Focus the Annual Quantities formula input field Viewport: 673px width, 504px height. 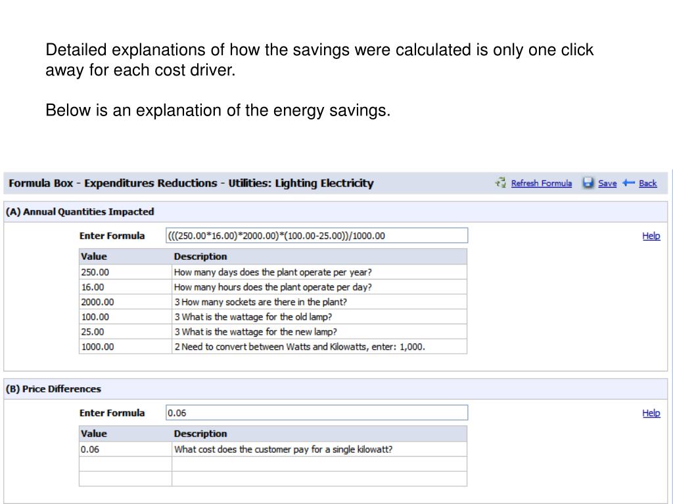pyautogui.click(x=317, y=236)
